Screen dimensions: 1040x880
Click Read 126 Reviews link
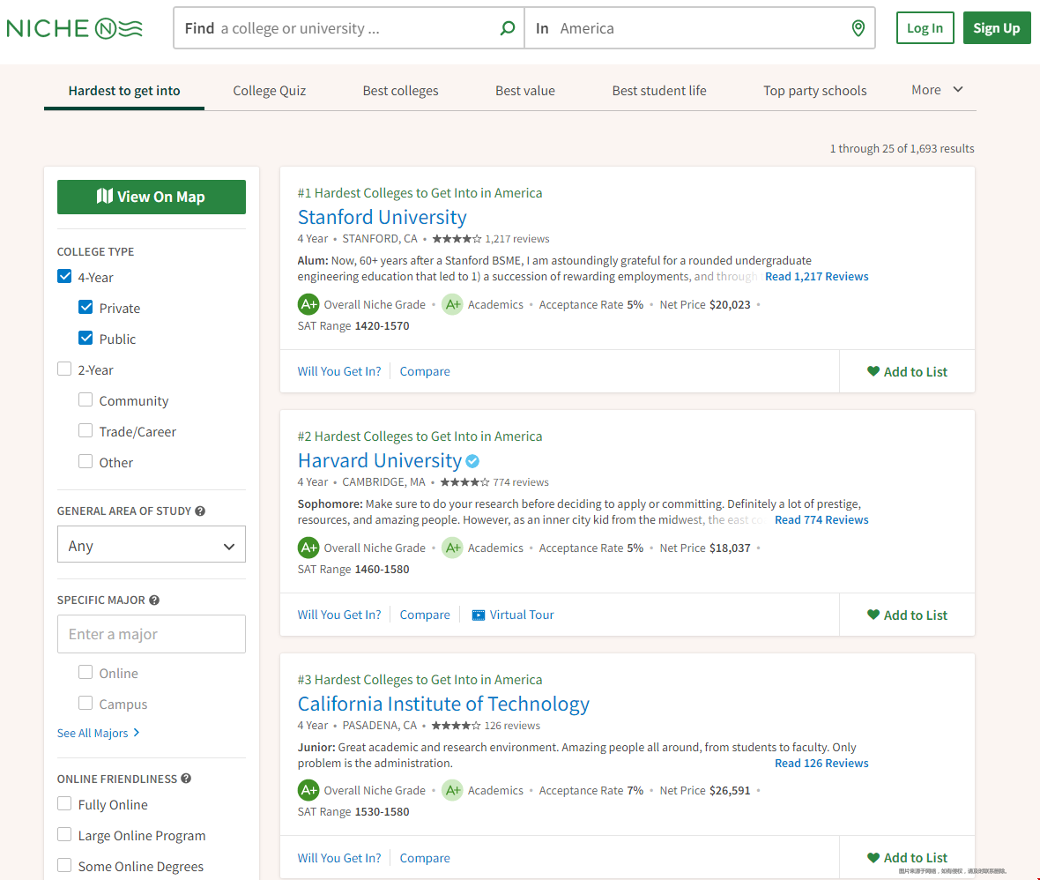821,764
